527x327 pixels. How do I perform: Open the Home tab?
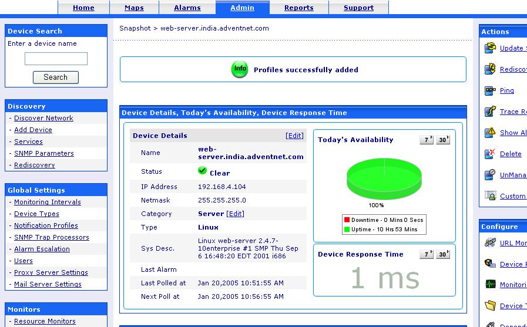coord(83,8)
